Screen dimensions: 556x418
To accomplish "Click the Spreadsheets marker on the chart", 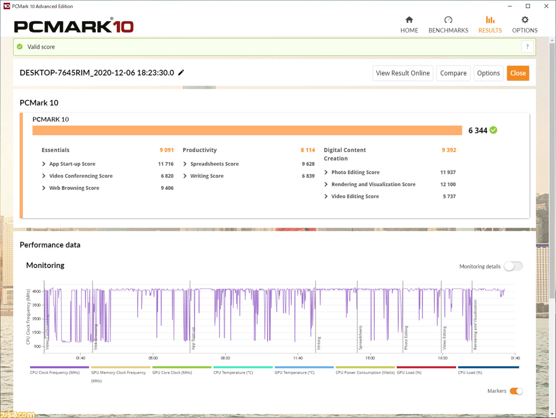I will 361,338.
